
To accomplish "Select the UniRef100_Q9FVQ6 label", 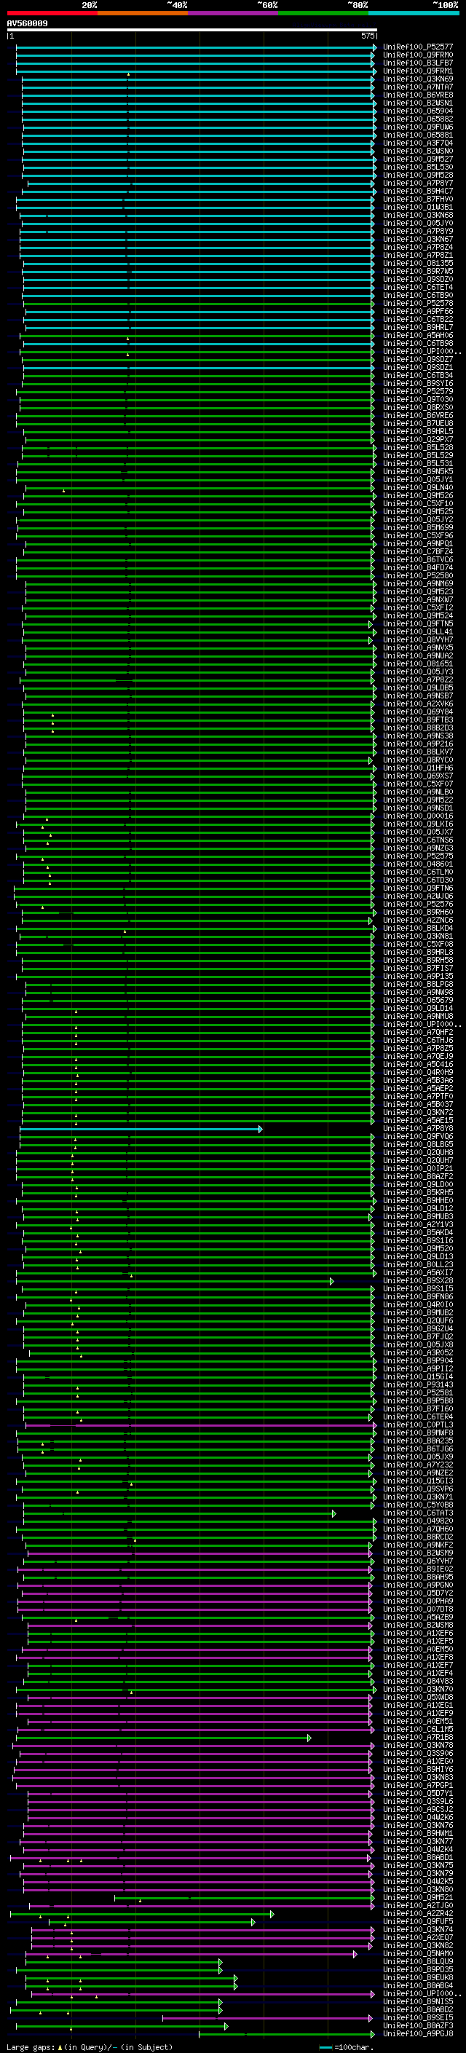I will pos(418,1137).
